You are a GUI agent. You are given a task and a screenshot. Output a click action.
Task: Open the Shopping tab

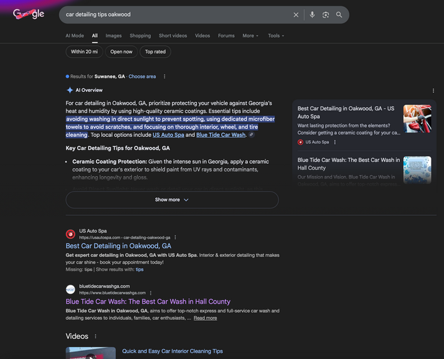click(x=140, y=35)
